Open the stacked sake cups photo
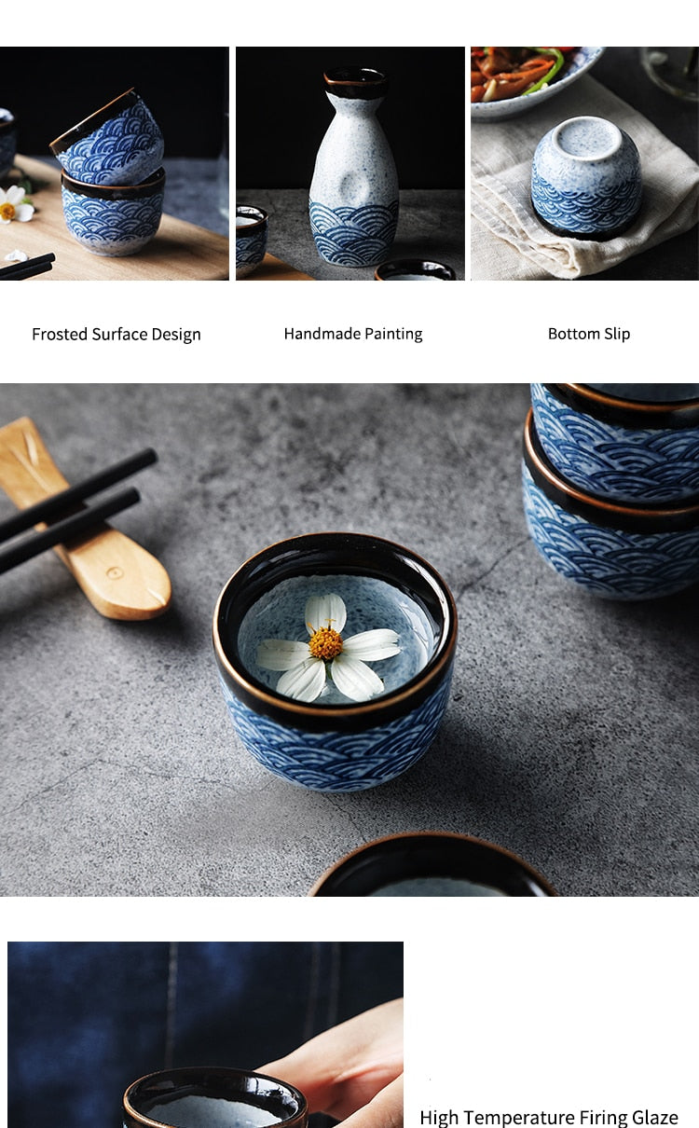The height and width of the screenshot is (1128, 699). [x=115, y=163]
